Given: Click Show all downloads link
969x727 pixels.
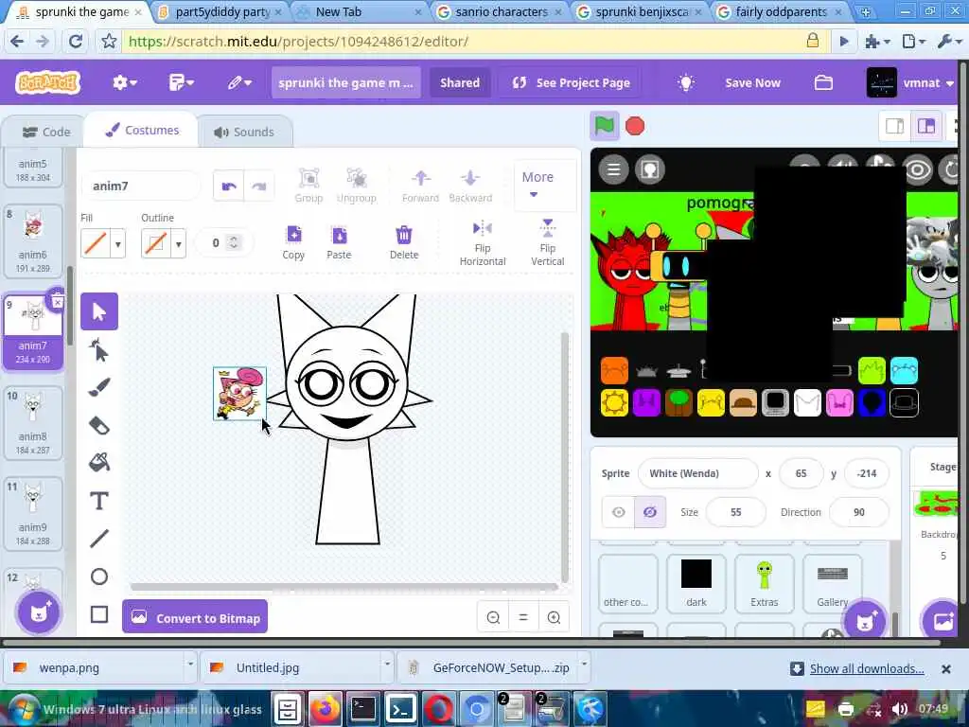Looking at the screenshot, I should tap(867, 668).
